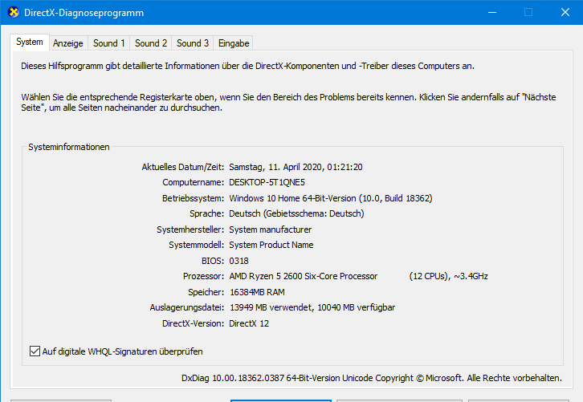Toggle the WHQL-Signaturen überprüfen checkbox
The image size is (583, 402).
(35, 351)
